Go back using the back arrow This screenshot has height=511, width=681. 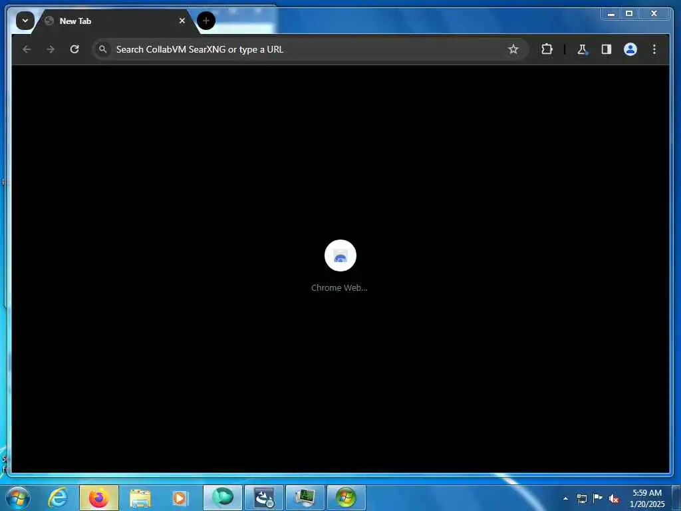coord(27,49)
